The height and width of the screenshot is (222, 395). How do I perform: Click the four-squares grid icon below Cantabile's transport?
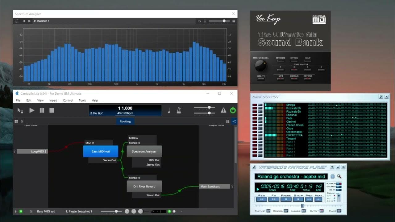click(16, 121)
